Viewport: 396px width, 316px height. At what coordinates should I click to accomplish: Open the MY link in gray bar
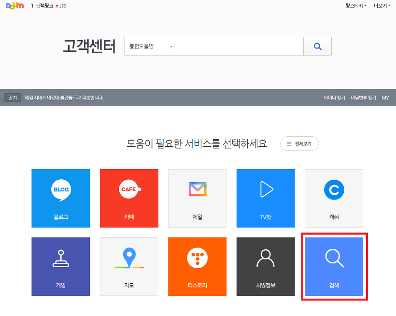point(385,98)
